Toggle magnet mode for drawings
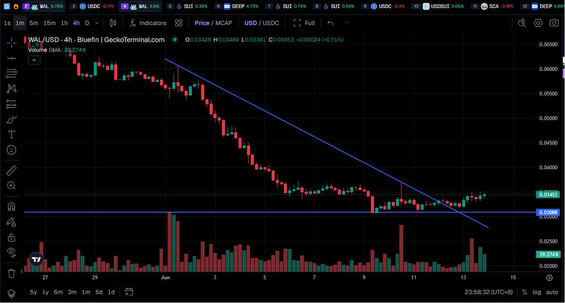The width and height of the screenshot is (565, 303). 12,207
